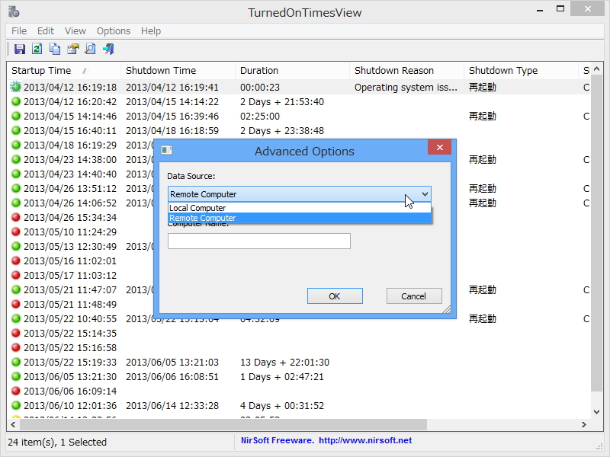This screenshot has height=457, width=610.
Task: Click the dialog resize grip corner
Action: 447,309
